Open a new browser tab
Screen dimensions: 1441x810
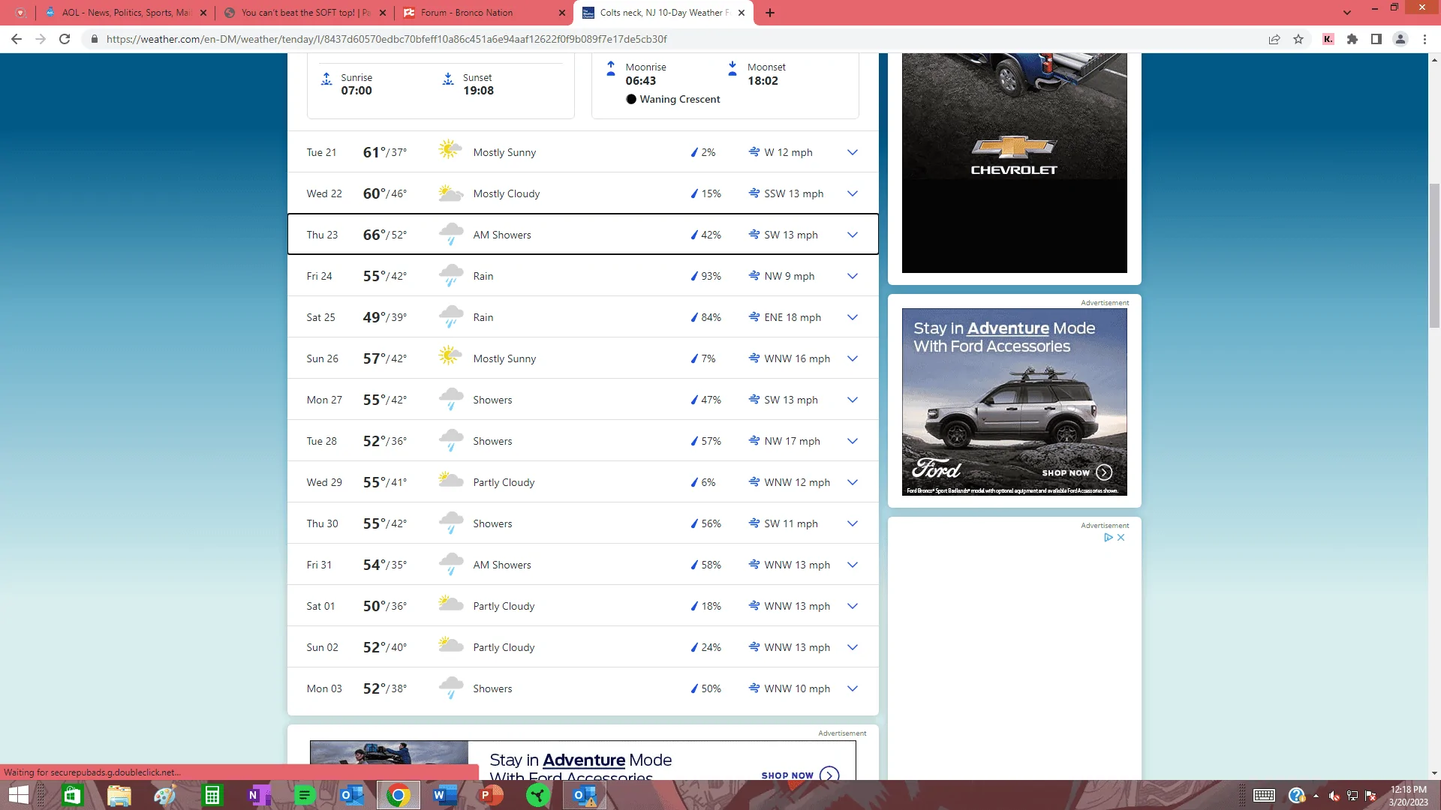click(x=770, y=13)
